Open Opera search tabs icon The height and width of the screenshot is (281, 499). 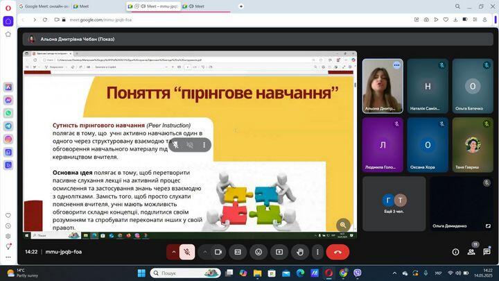pyautogui.click(x=457, y=6)
